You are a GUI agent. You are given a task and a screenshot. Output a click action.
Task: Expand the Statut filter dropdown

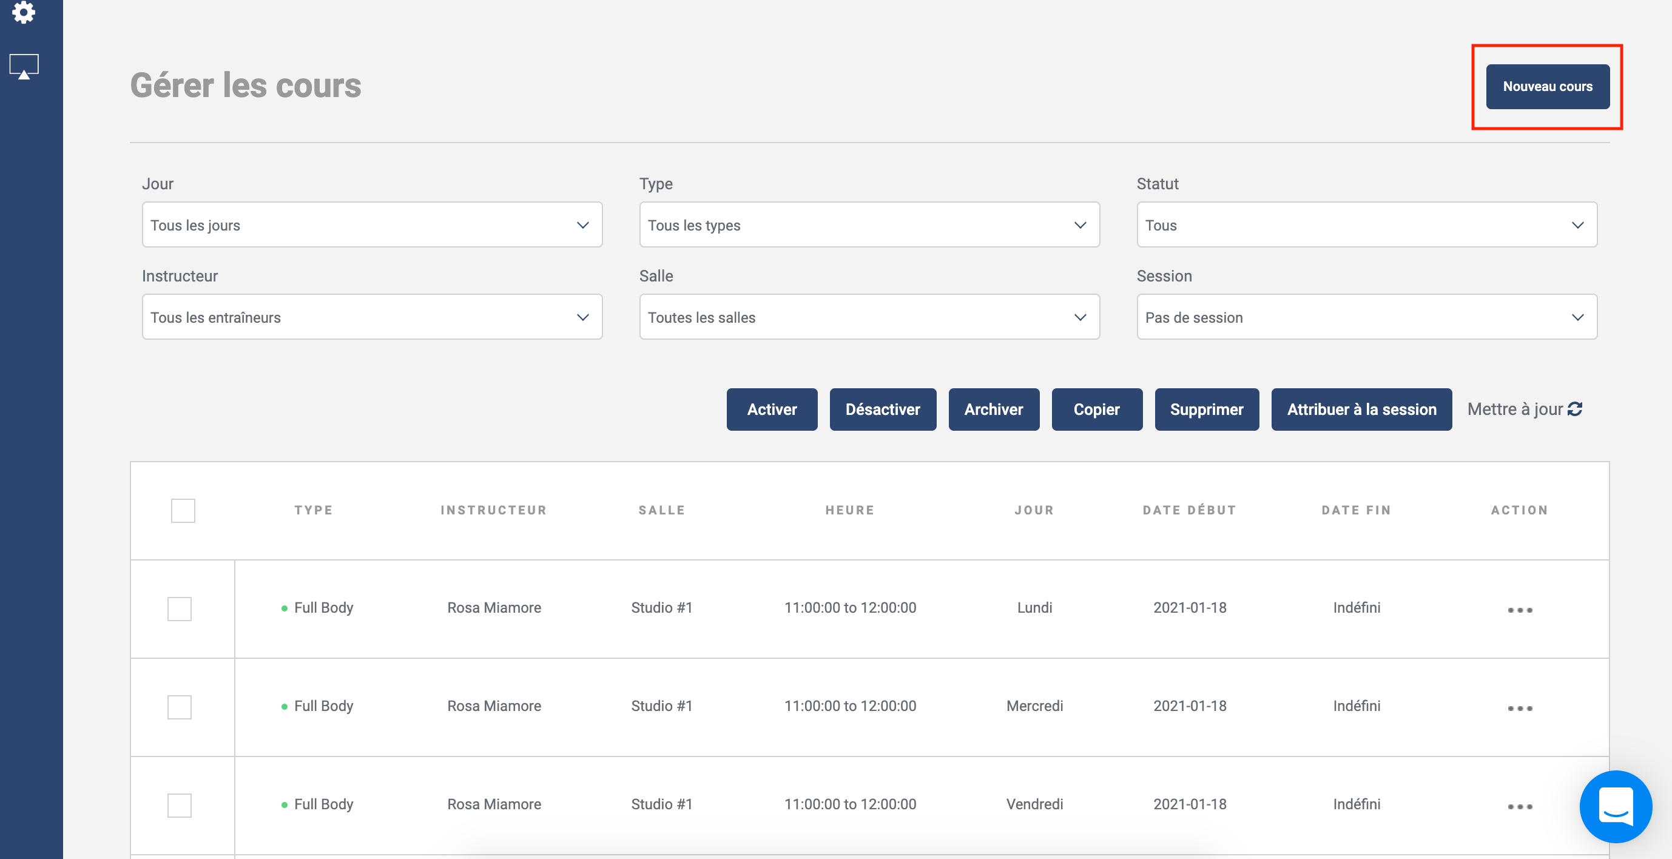(x=1366, y=225)
